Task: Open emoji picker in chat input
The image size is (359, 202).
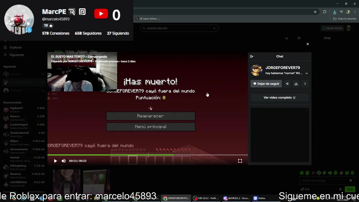Action: [x=351, y=181]
